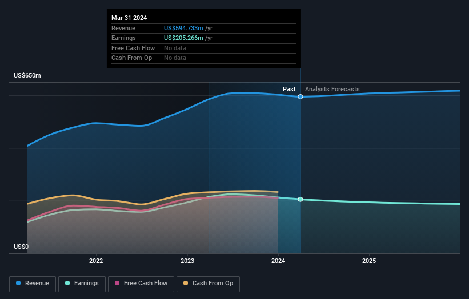Click the tooltip Revenue row label
The width and height of the screenshot is (469, 299).
123,28
